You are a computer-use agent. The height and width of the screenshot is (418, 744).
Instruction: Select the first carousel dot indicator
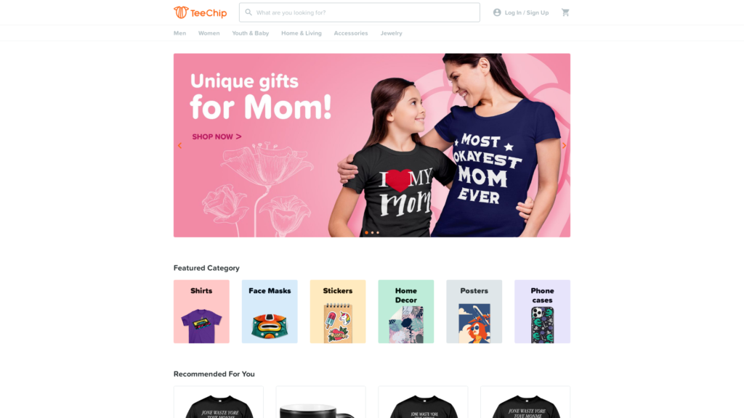coord(366,233)
